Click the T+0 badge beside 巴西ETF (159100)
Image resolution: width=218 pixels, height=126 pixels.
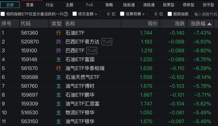(x=92, y=51)
